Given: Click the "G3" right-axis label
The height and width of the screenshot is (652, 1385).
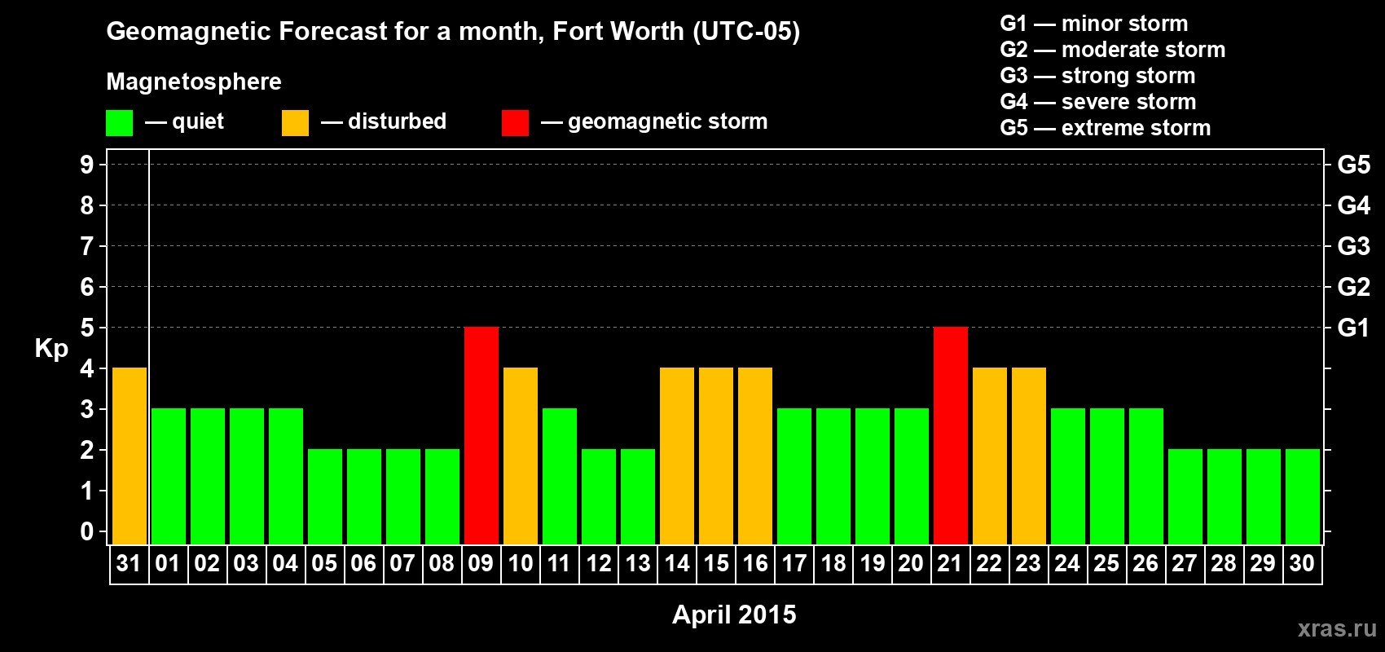Looking at the screenshot, I should 1354,246.
